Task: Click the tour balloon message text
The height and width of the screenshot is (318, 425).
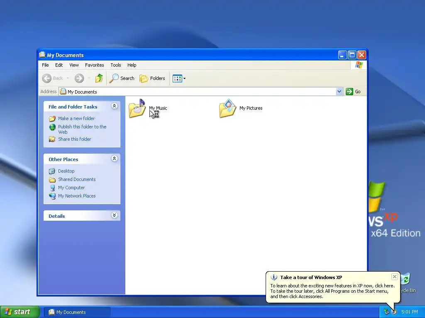Action: (x=332, y=291)
